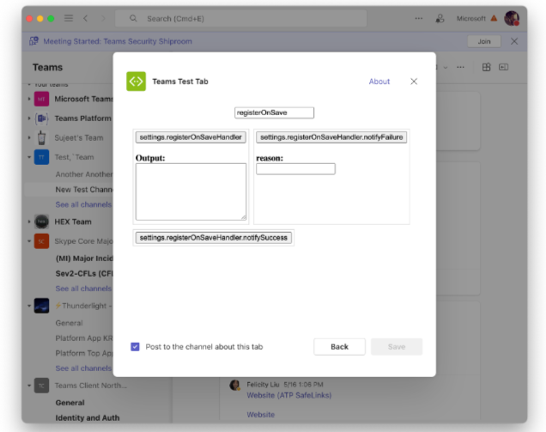This screenshot has height=432, width=546.
Task: Join the Teams Security Shiproom meeting
Action: [x=483, y=41]
